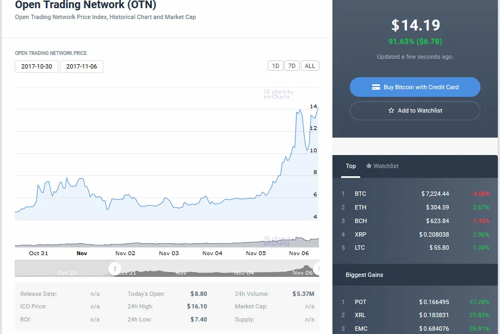
Task: Select the ALL chart range
Action: point(310,66)
